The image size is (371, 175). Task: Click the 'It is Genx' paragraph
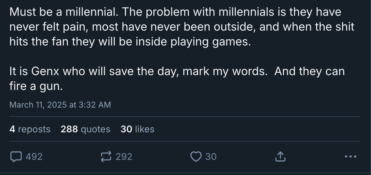coord(177,79)
